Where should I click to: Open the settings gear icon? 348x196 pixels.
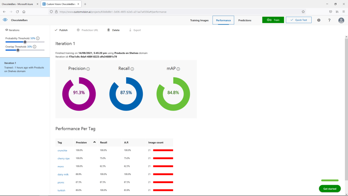pos(319,20)
